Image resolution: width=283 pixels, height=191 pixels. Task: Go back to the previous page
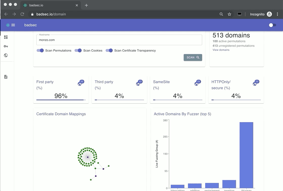click(x=6, y=14)
